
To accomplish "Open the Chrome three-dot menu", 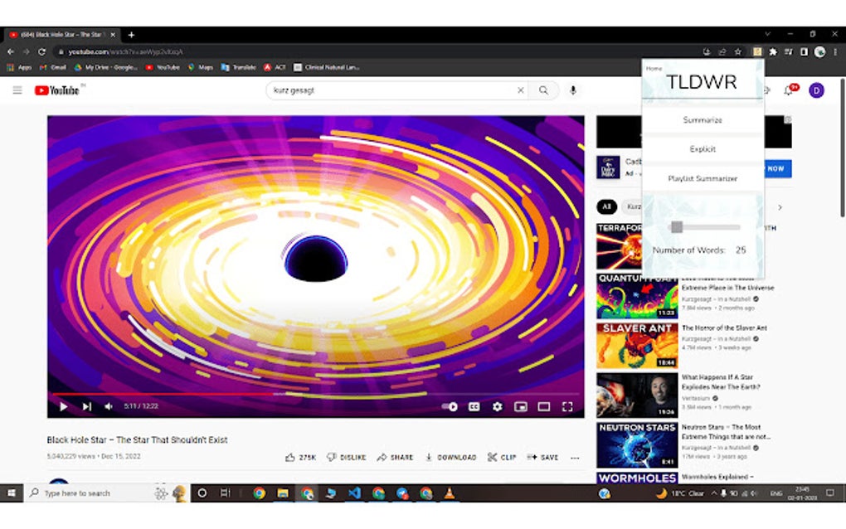I will pyautogui.click(x=835, y=51).
